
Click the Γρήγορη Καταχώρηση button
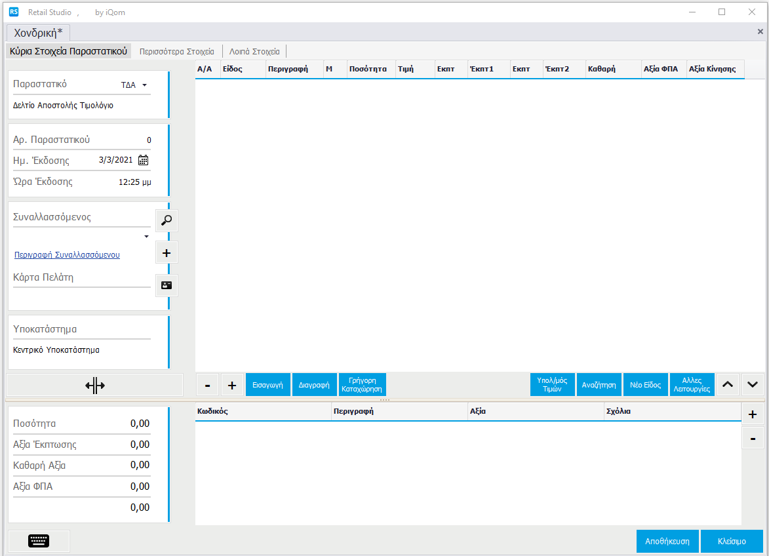tap(362, 385)
